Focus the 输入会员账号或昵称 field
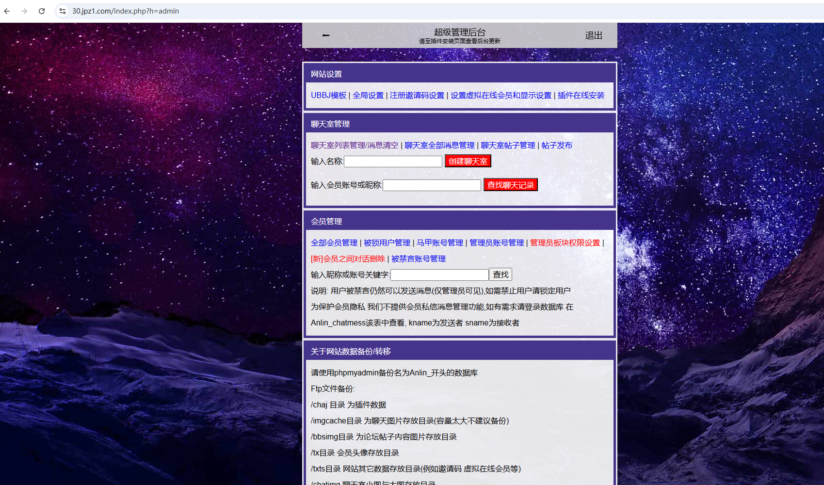 point(432,185)
